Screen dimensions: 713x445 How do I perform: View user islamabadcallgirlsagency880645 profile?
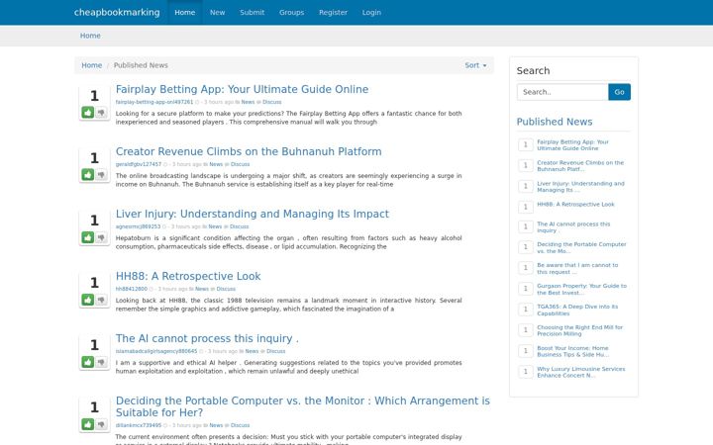pyautogui.click(x=156, y=351)
